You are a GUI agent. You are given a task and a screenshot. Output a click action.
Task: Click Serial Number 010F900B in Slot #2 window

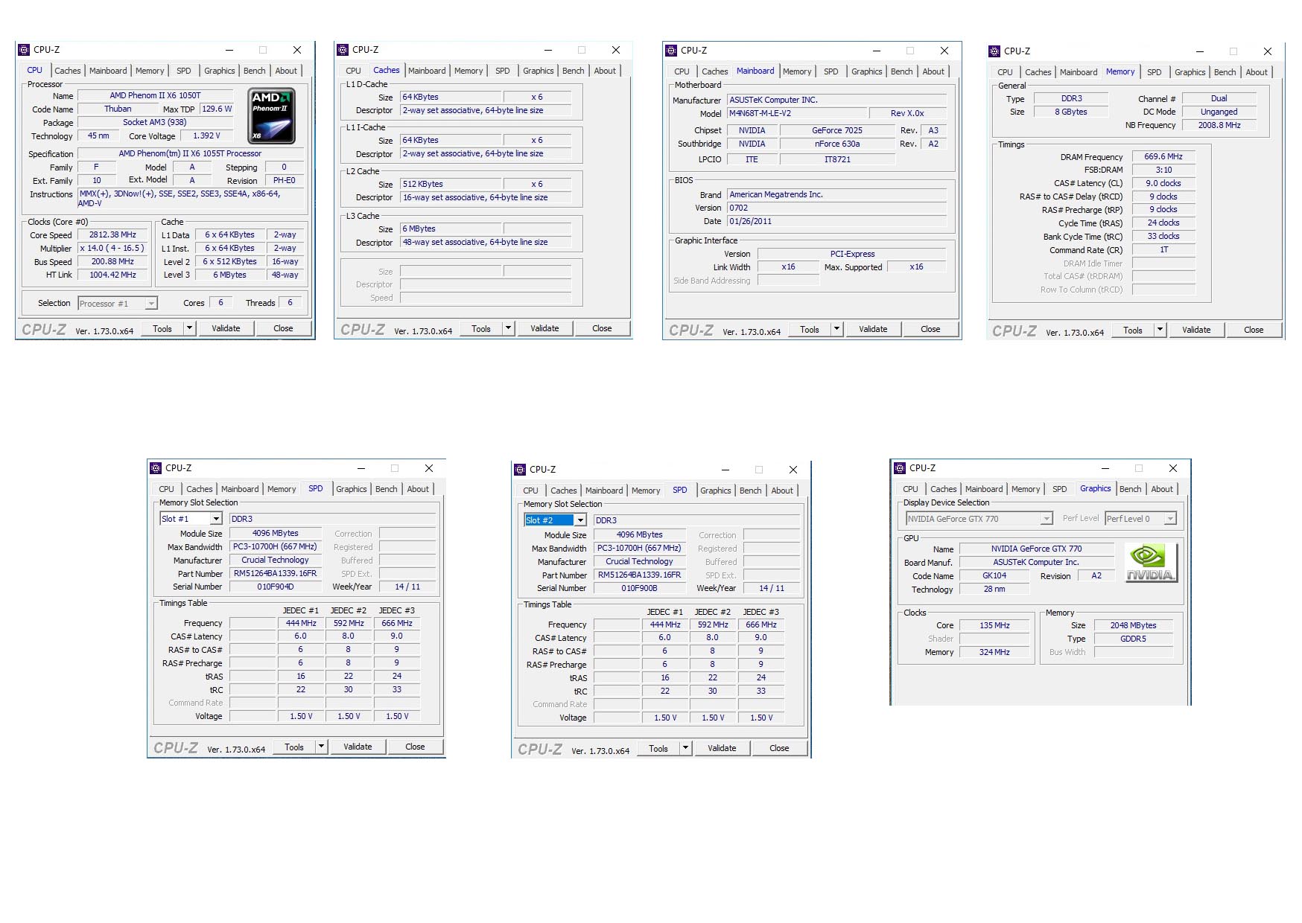click(x=640, y=588)
